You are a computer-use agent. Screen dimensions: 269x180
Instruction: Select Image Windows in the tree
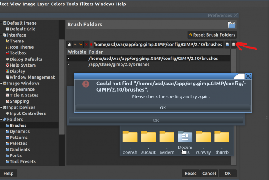[x=23, y=83]
